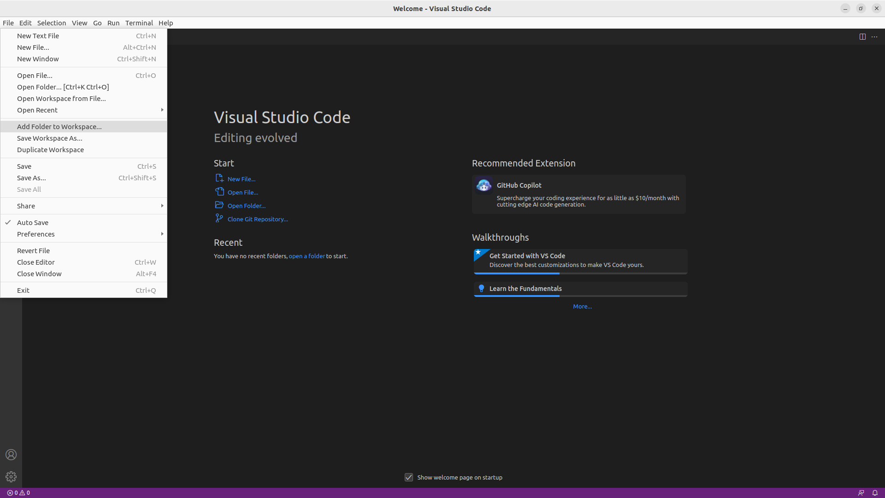
Task: Click the Learn the Fundamentals progress bar
Action: (581, 296)
